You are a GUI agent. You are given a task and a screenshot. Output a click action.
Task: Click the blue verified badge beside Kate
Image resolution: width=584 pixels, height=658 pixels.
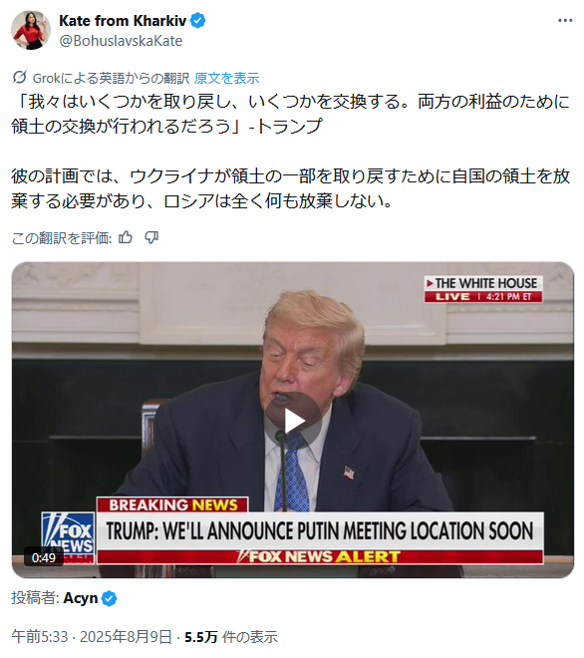198,21
